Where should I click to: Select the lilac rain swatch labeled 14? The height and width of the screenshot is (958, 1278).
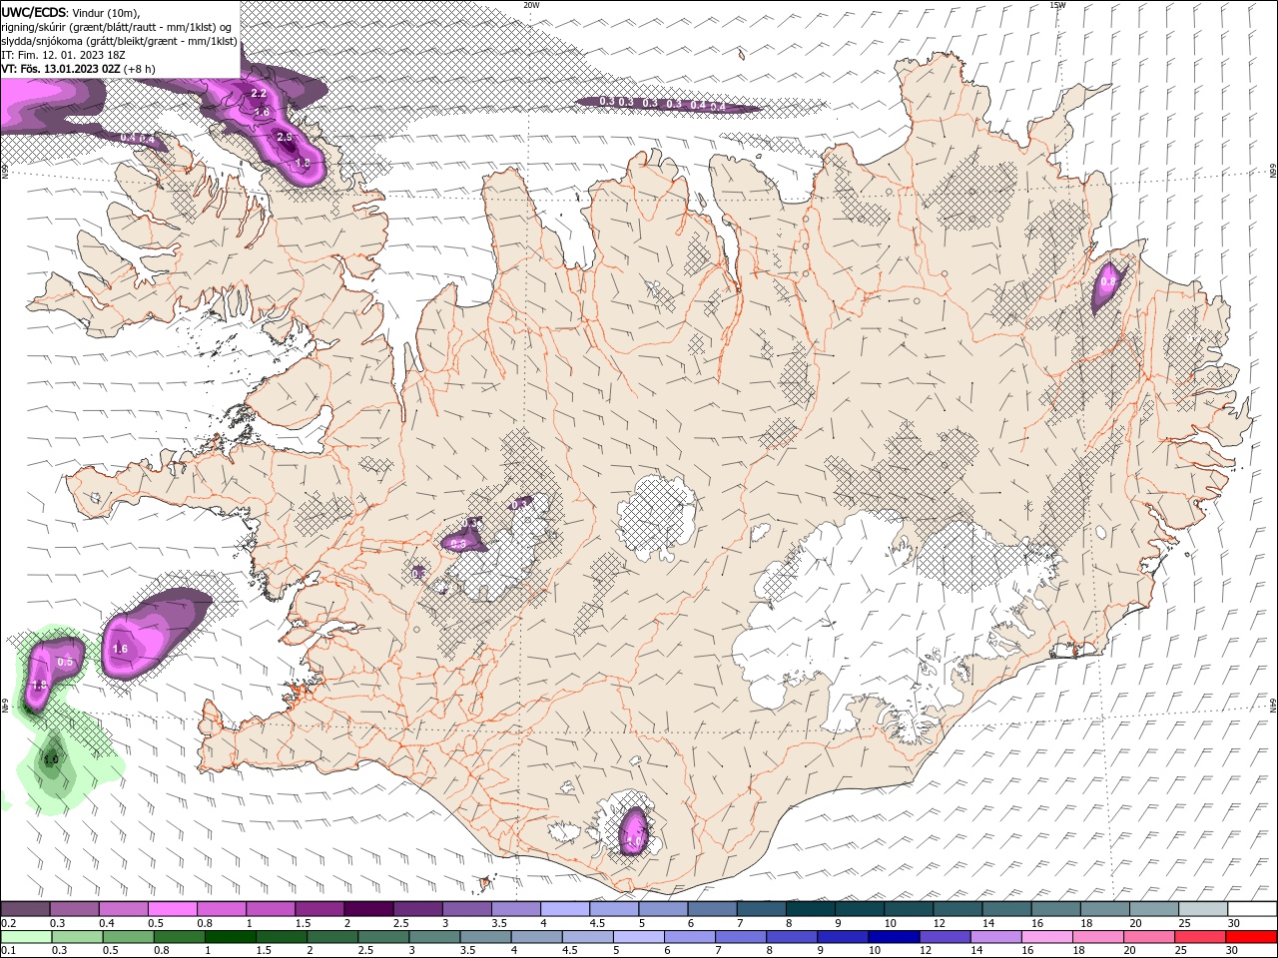(994, 937)
